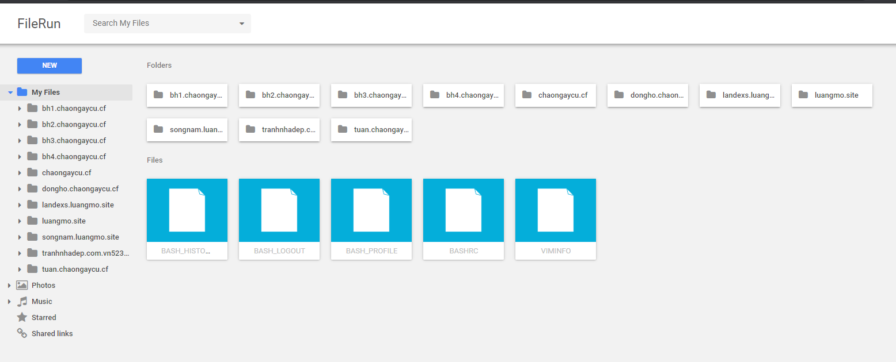Select chaongaycu.cf in the sidebar tree
This screenshot has width=896, height=362.
[67, 172]
